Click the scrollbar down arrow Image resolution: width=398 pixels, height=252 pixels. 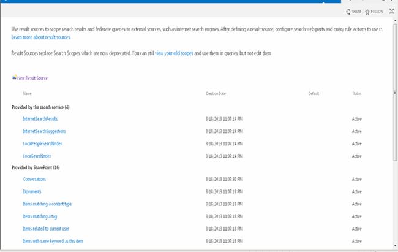point(395,246)
